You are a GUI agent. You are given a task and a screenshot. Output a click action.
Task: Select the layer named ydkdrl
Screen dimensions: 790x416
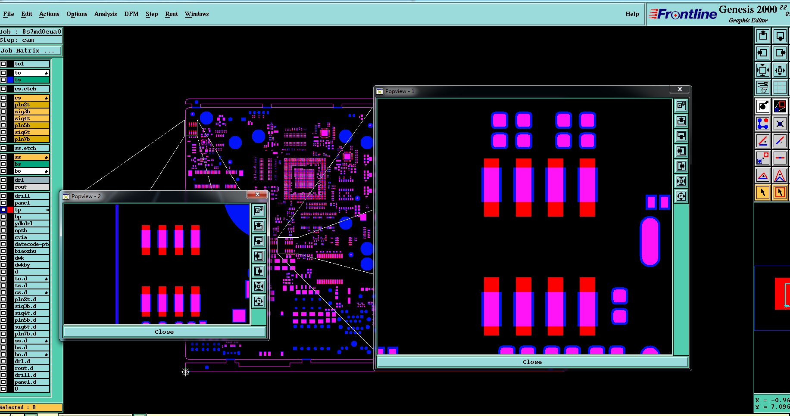coord(32,224)
